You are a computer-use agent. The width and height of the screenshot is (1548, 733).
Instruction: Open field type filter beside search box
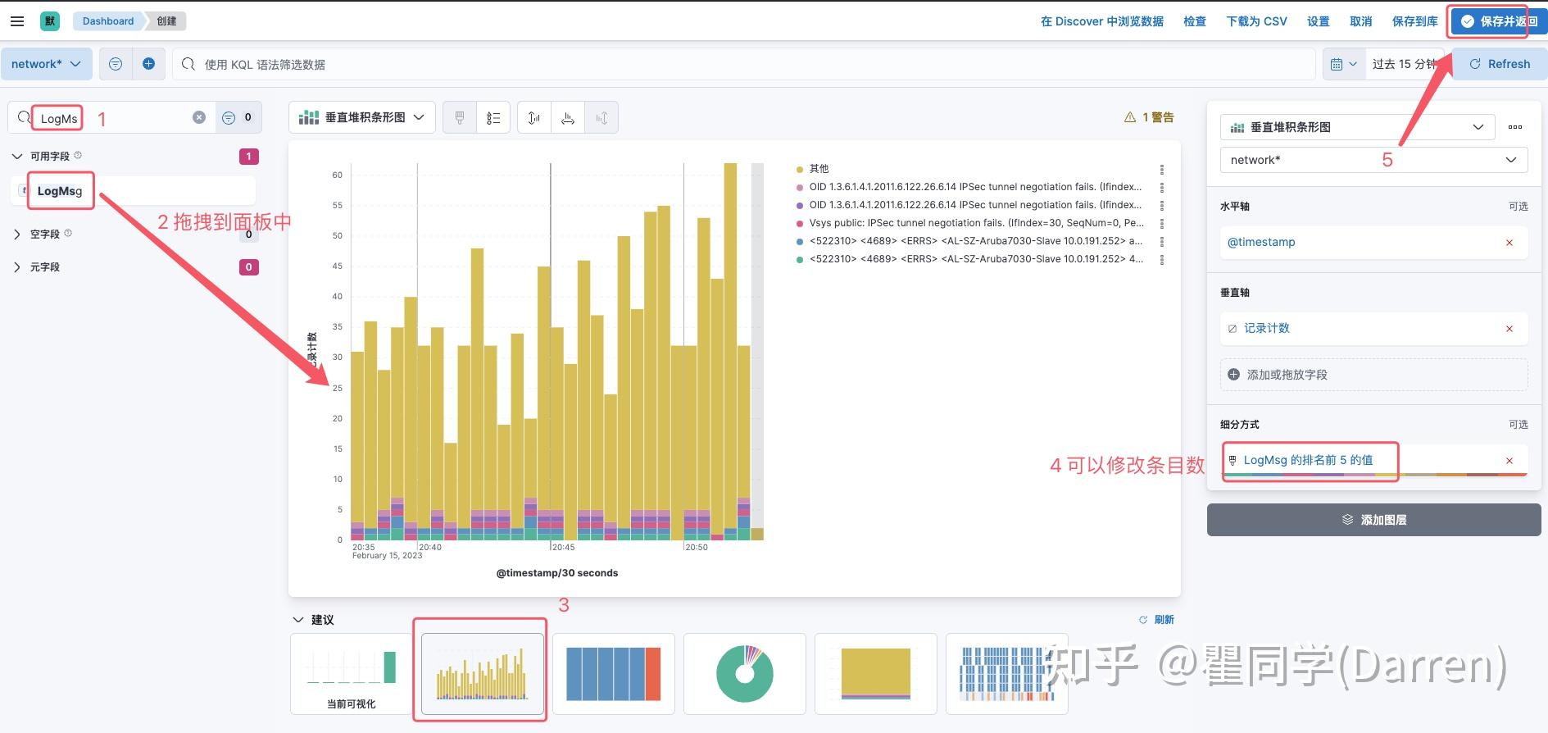pyautogui.click(x=238, y=117)
